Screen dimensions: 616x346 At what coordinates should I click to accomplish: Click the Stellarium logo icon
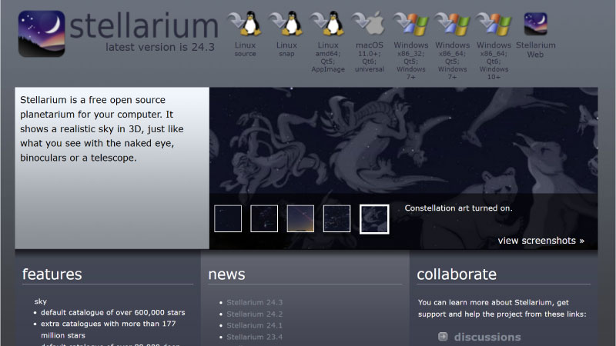coord(41,32)
